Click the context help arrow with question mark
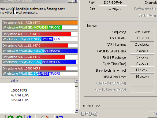Image resolution: width=157 pixels, height=118 pixels. 60,117
